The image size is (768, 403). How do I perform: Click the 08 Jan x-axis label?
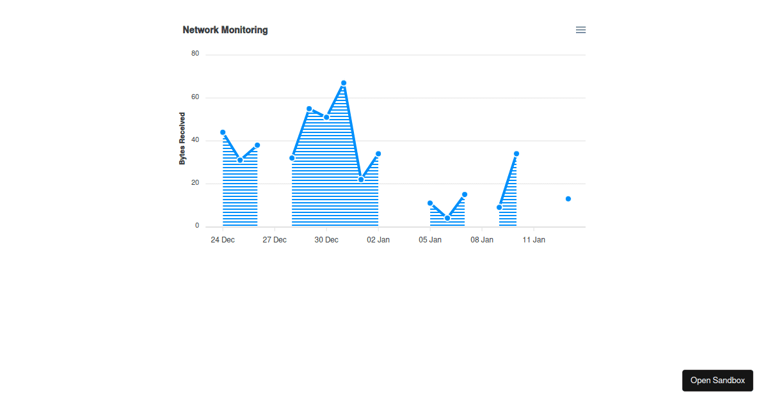(482, 240)
